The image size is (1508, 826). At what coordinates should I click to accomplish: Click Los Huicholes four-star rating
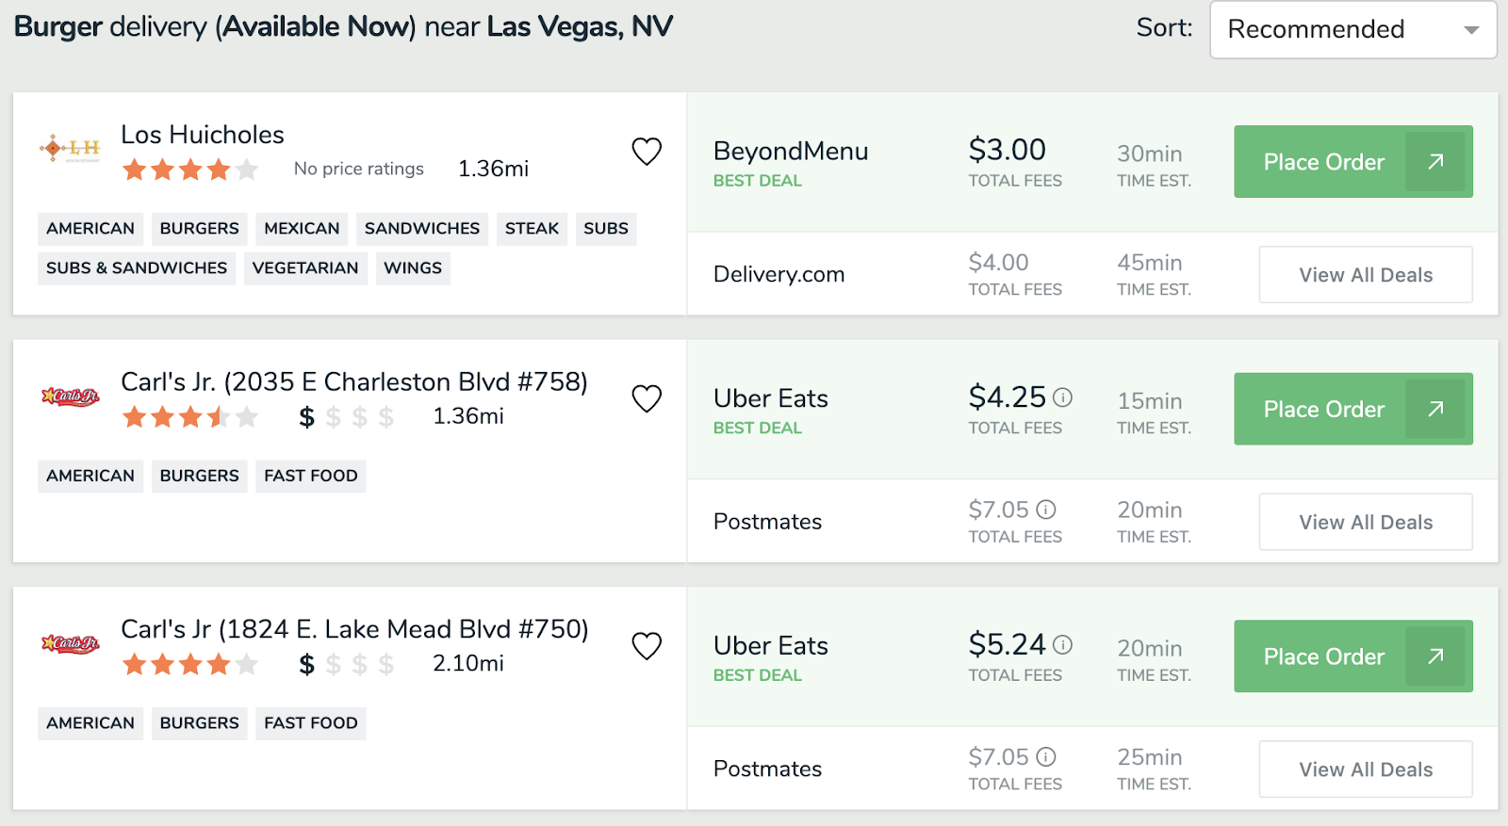189,170
